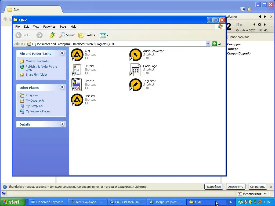Switch to AIMP Download taskbar item
Viewport: 275px width, 206px height.
(87, 202)
